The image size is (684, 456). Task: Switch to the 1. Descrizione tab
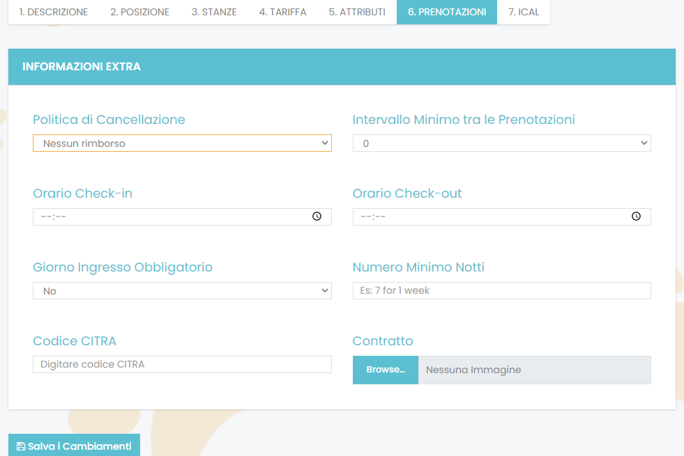(54, 12)
